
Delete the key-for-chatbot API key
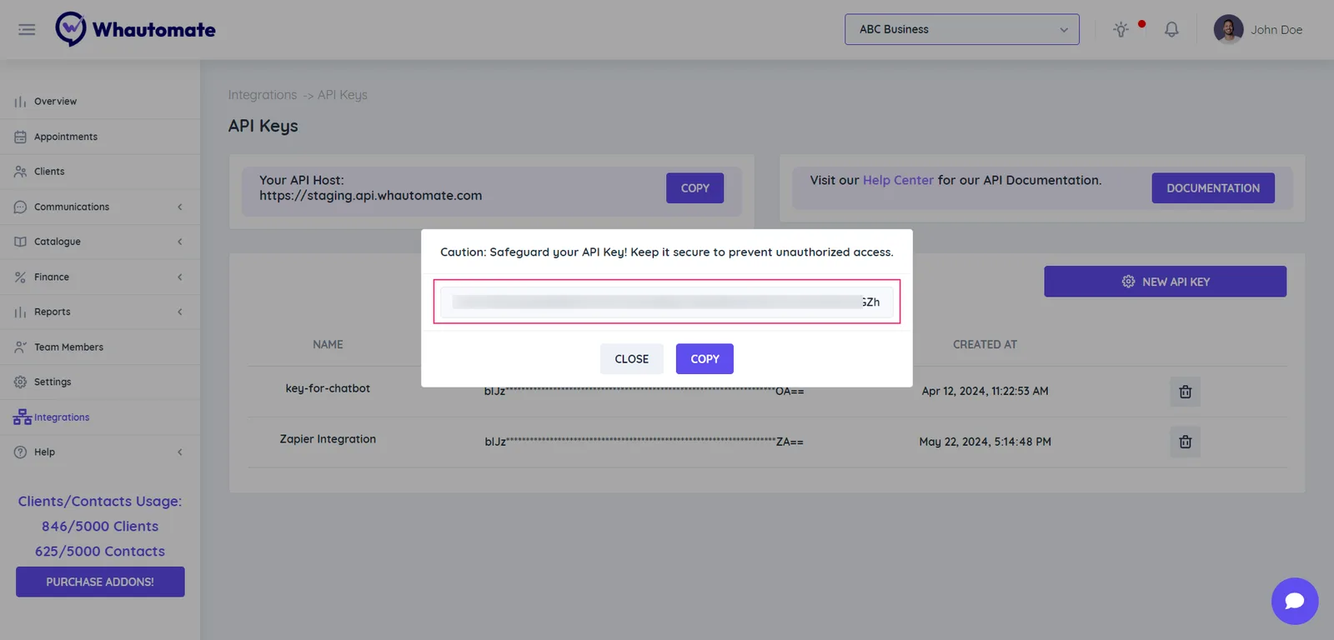coord(1185,392)
